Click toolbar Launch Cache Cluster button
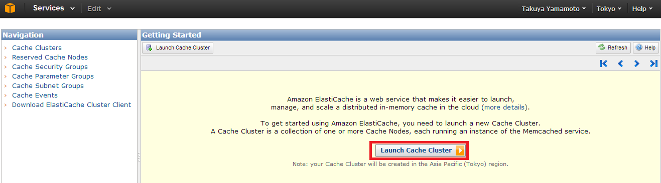Image resolution: width=661 pixels, height=183 pixels. point(178,47)
